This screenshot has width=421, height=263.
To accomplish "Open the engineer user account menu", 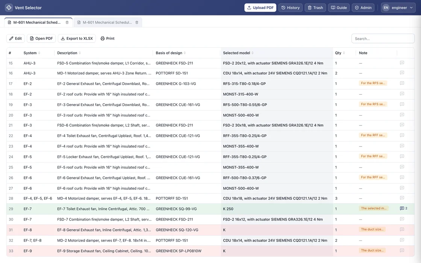I will point(398,8).
